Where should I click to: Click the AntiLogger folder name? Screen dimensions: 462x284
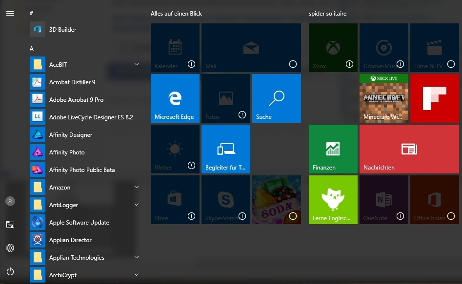(63, 205)
